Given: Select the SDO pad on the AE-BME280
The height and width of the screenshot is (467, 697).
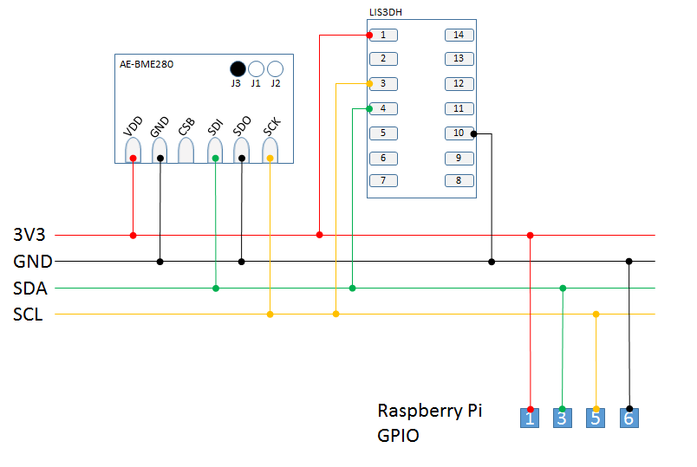Looking at the screenshot, I should click(x=242, y=150).
